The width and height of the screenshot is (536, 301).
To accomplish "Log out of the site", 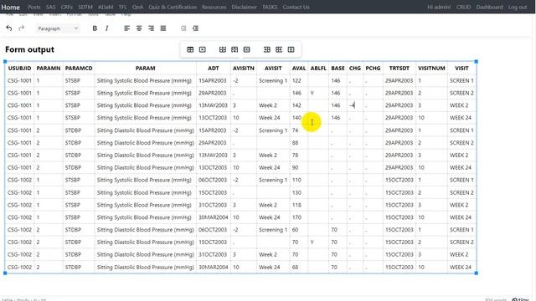I will click(518, 8).
